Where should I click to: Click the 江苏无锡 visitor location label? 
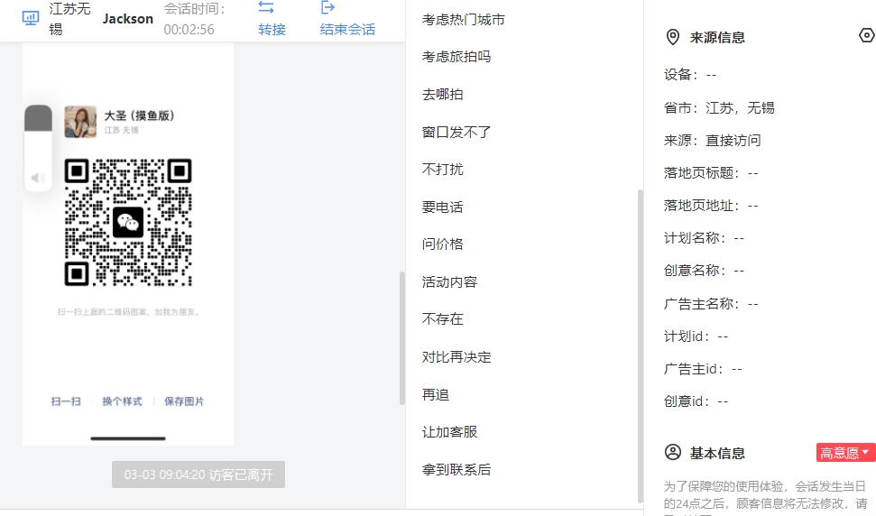point(69,18)
